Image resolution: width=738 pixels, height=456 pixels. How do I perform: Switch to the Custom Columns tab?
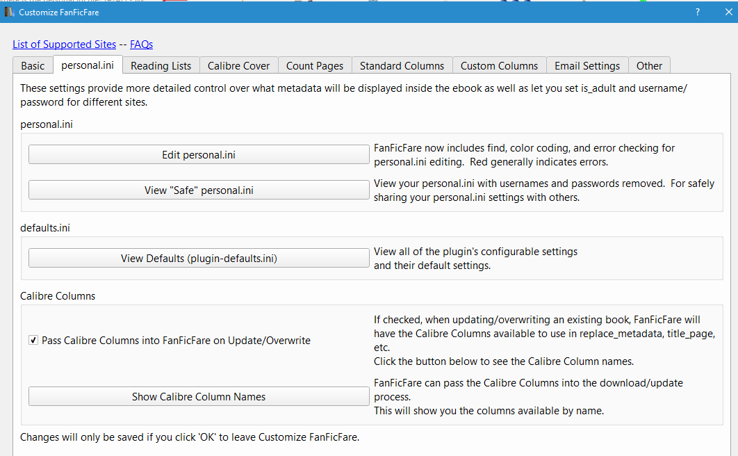click(x=499, y=66)
